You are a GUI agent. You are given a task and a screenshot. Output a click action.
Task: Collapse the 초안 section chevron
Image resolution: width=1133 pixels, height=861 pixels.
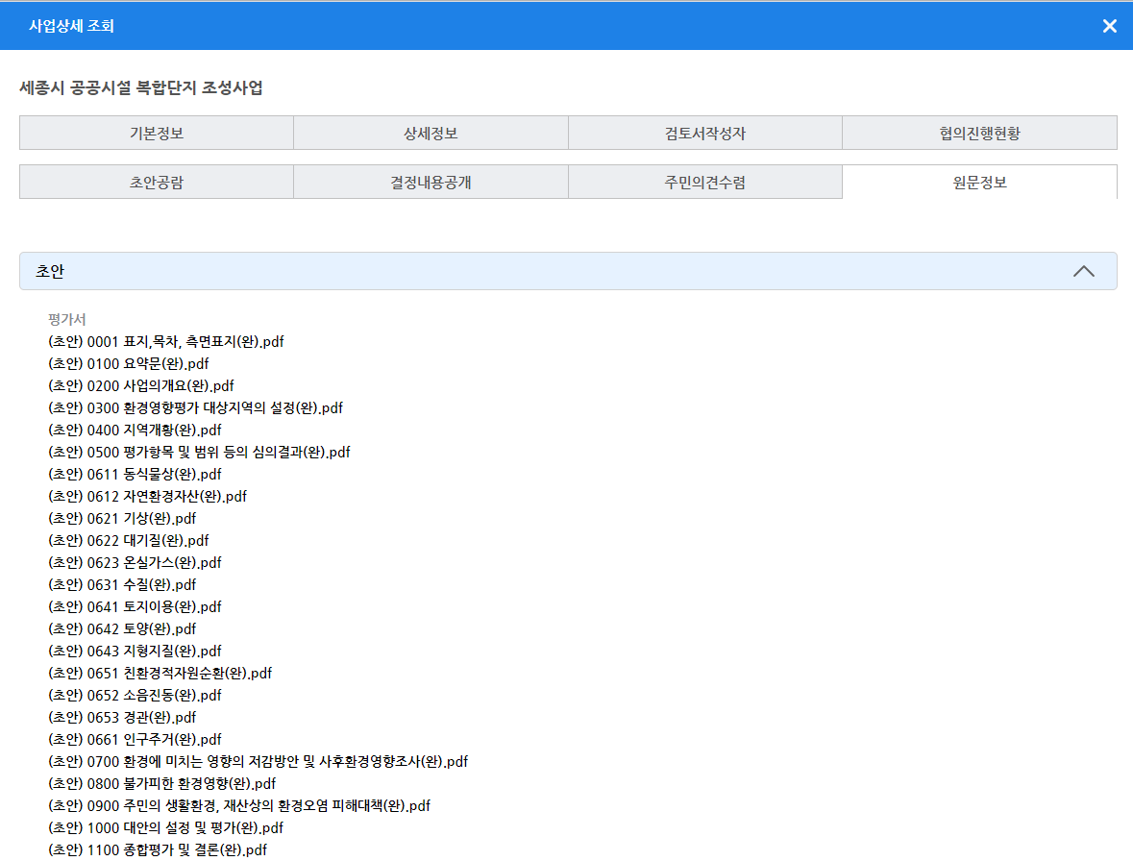[x=1083, y=271]
